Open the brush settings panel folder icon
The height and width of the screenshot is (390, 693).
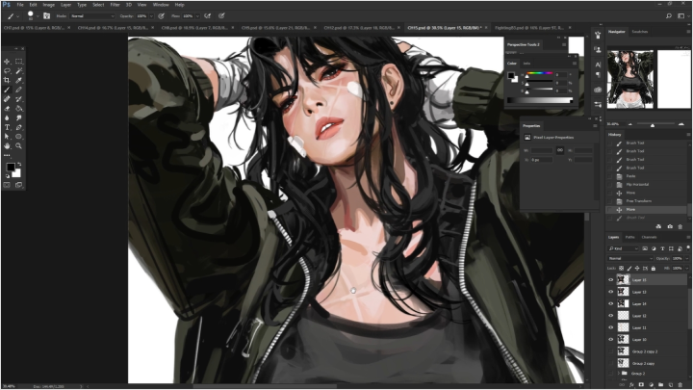click(x=47, y=16)
